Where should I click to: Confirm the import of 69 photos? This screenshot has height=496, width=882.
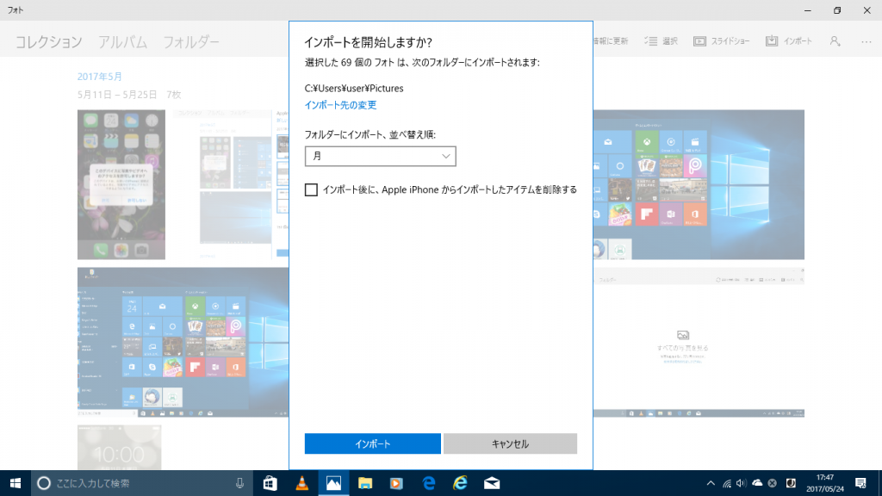pos(372,443)
